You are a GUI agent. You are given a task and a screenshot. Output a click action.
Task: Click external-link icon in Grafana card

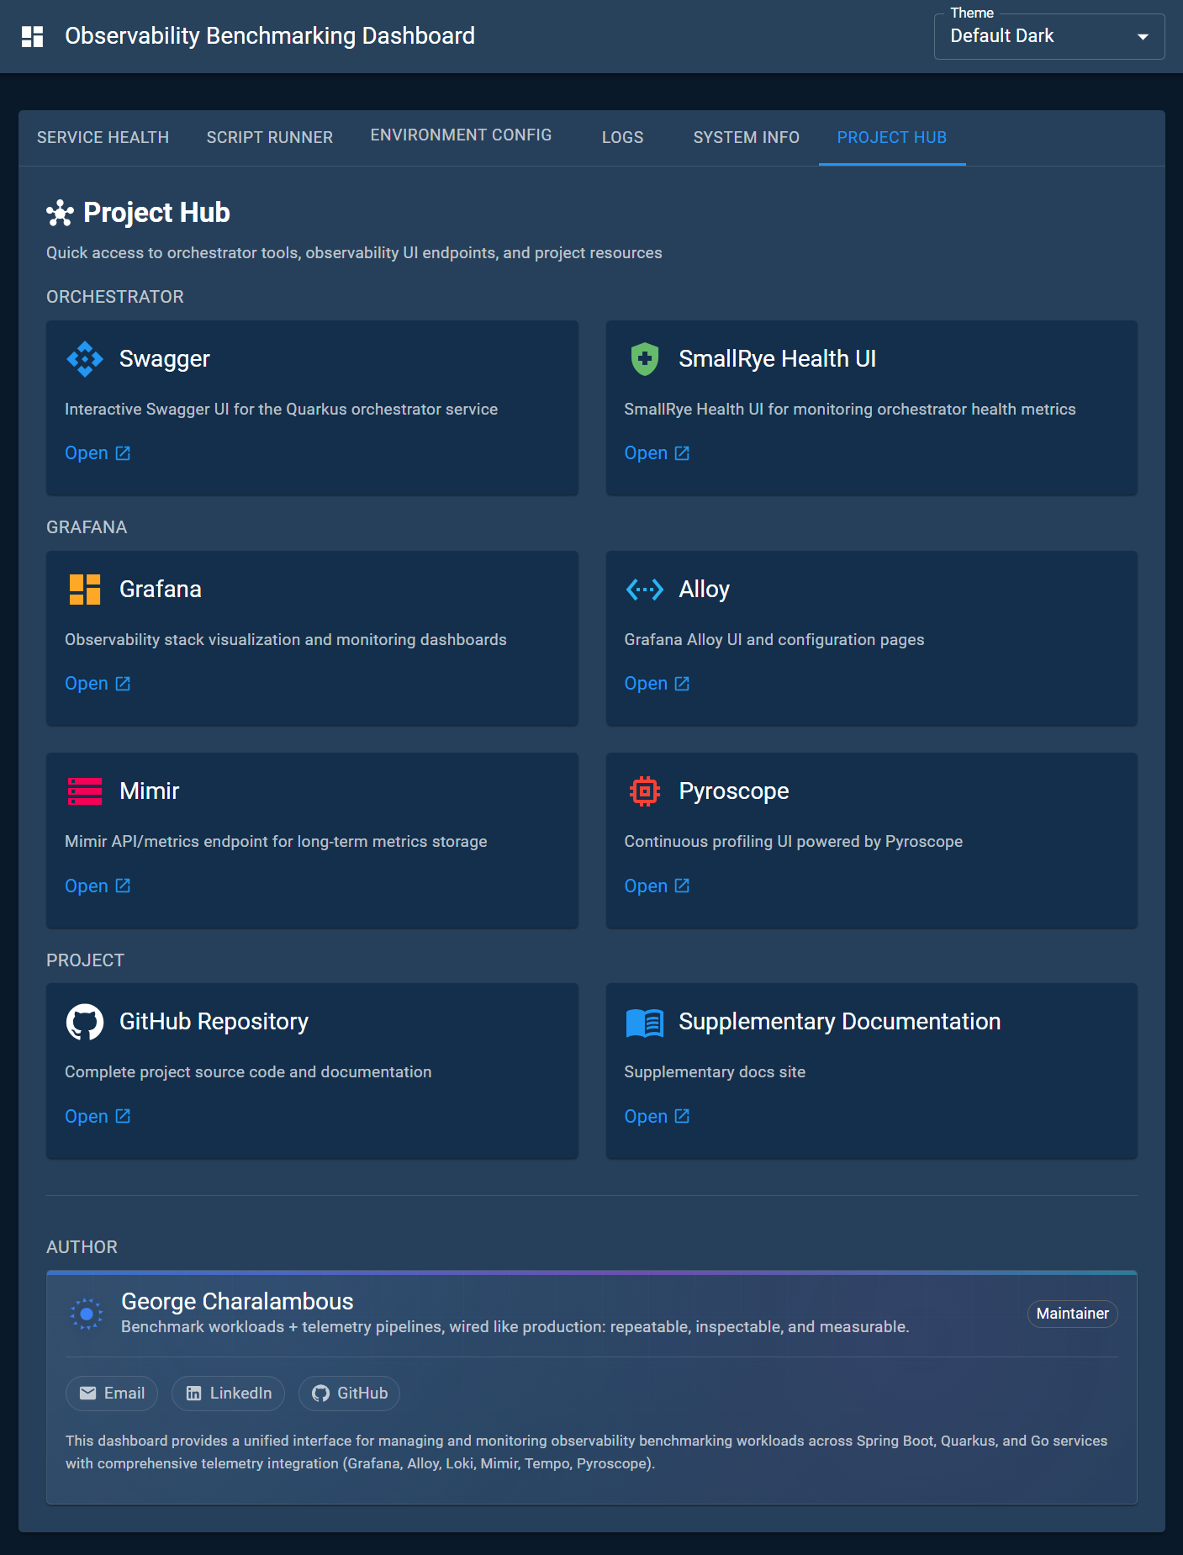coord(123,684)
